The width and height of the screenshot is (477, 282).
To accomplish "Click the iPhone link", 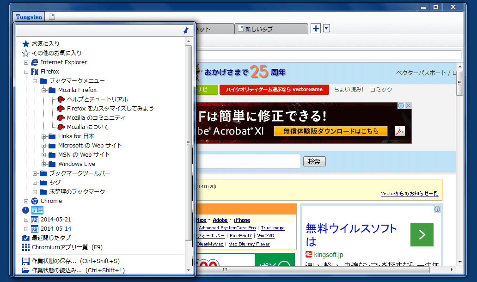I will click(242, 220).
